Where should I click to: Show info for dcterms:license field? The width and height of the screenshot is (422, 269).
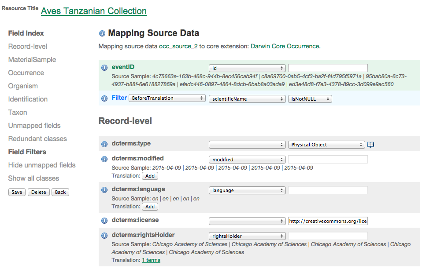click(x=104, y=221)
